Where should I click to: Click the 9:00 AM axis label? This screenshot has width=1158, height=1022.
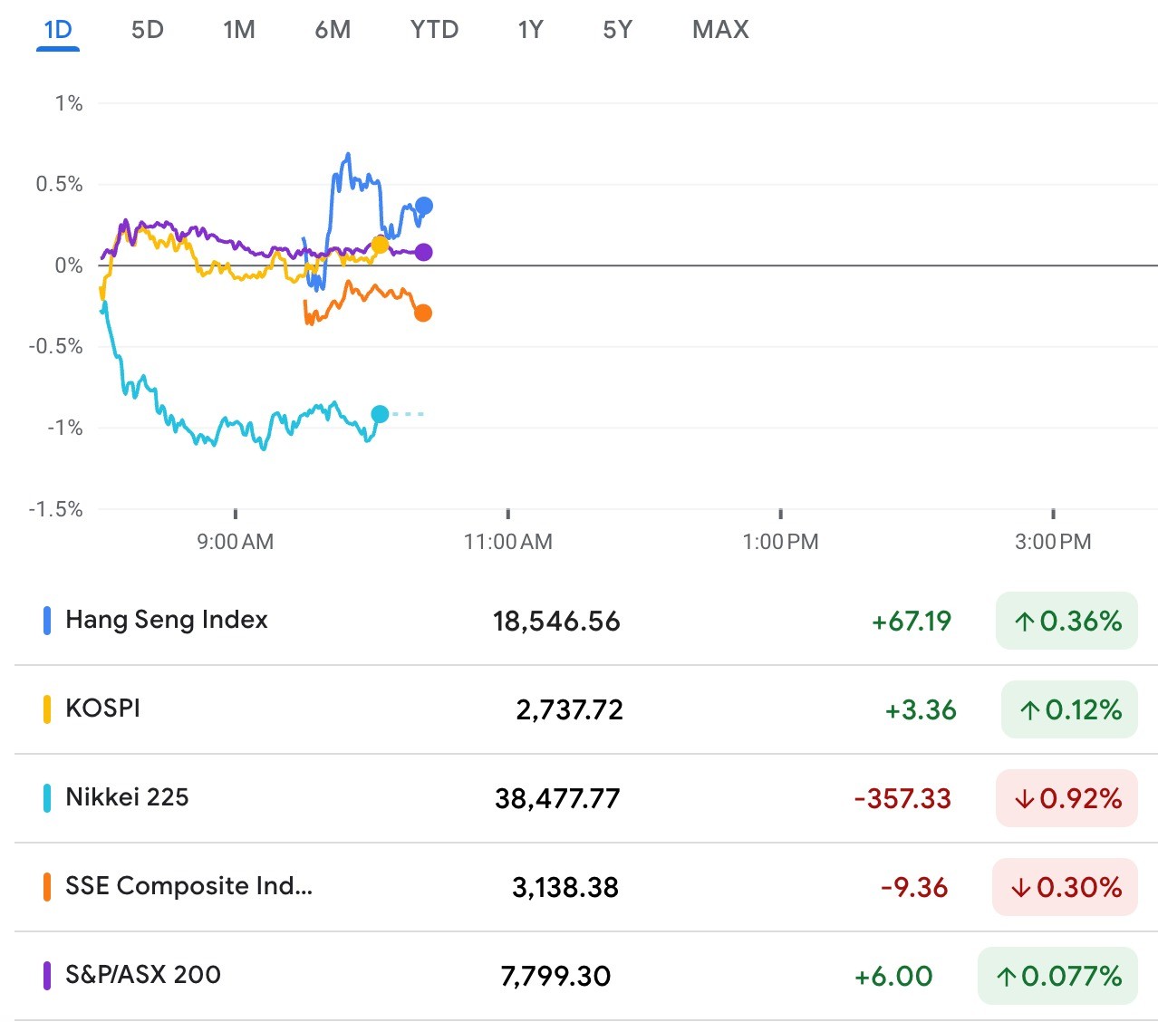pos(236,542)
